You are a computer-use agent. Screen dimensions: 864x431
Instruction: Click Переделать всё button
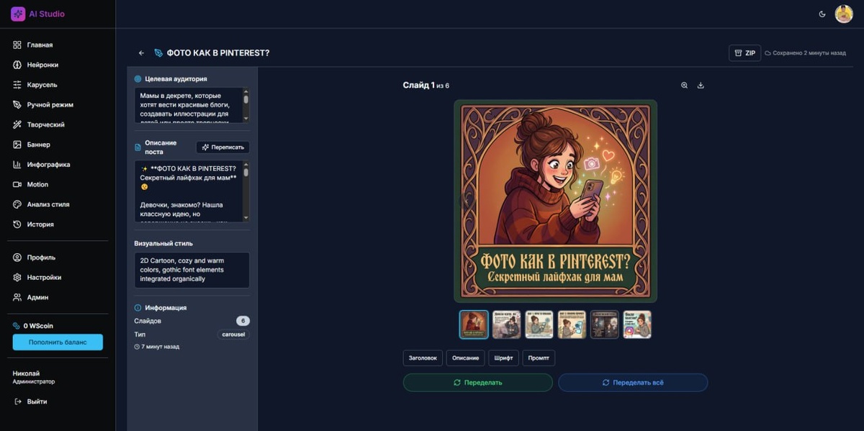coord(633,382)
